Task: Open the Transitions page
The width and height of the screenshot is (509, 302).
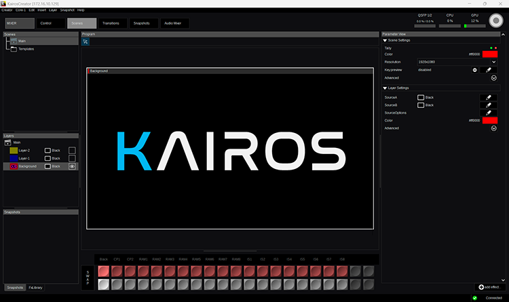Action: coord(113,23)
